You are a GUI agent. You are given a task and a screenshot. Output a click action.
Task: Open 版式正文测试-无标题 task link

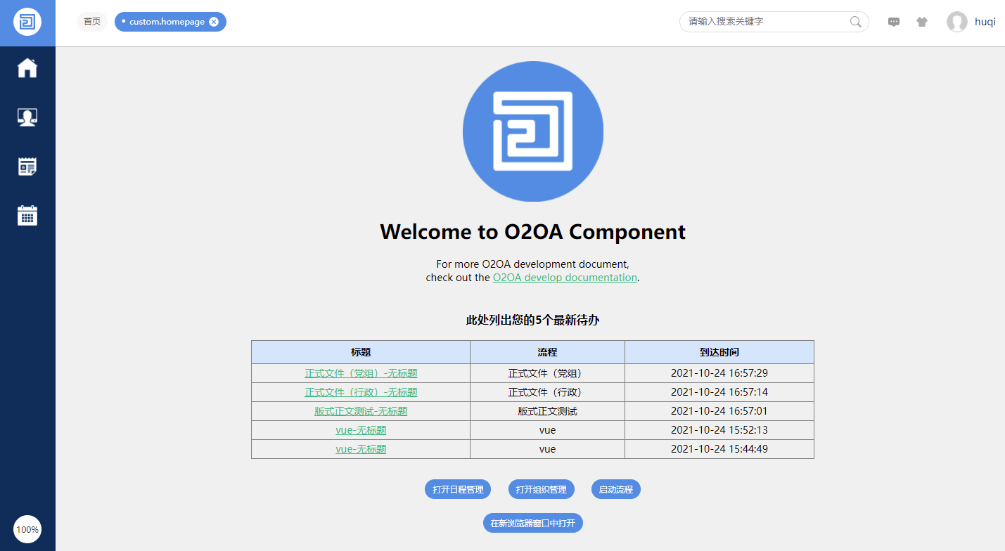tap(361, 411)
